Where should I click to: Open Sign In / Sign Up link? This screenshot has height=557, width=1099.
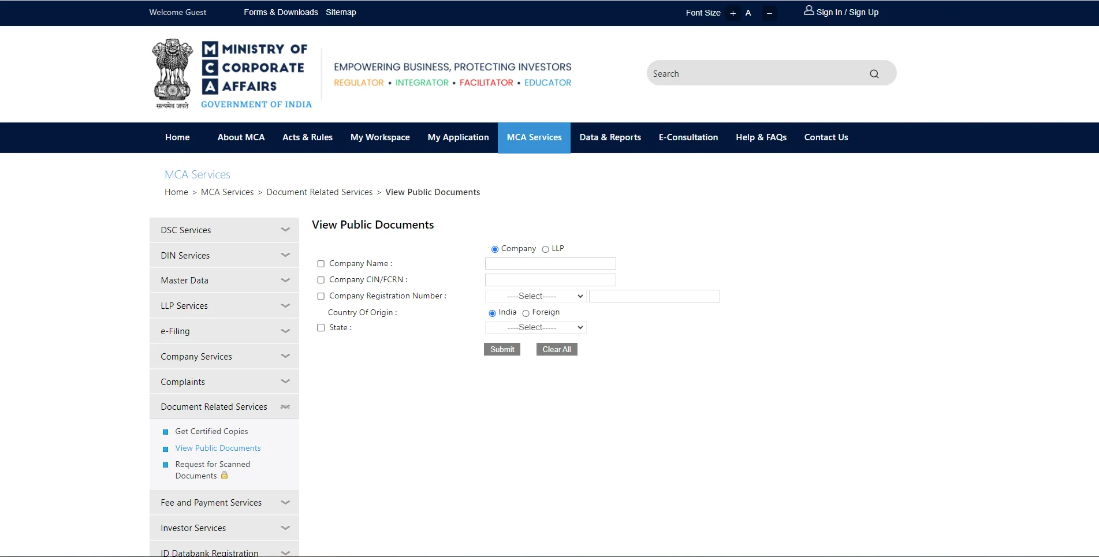[x=847, y=12]
